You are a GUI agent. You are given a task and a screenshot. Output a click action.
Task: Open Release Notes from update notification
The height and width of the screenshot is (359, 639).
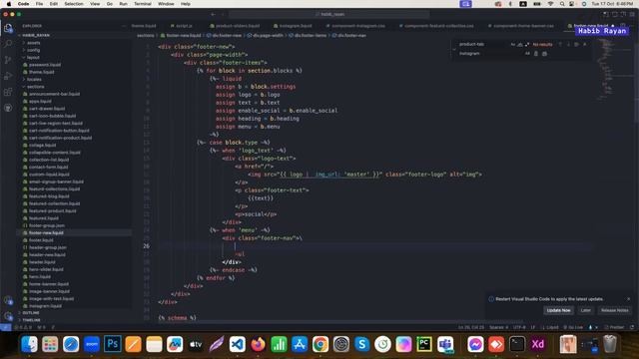click(615, 310)
